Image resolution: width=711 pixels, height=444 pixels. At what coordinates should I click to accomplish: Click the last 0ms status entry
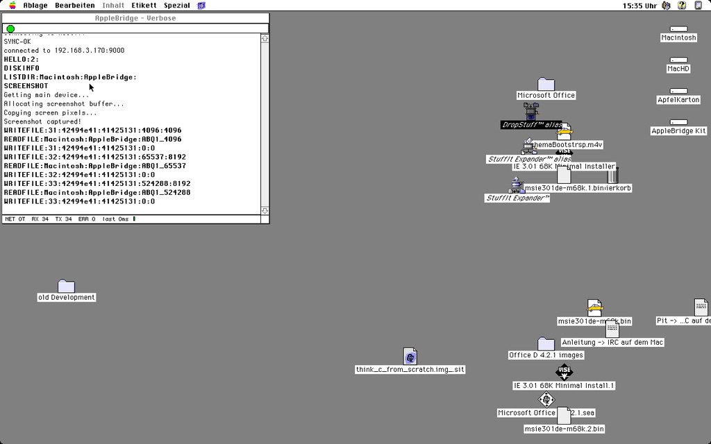[116, 219]
